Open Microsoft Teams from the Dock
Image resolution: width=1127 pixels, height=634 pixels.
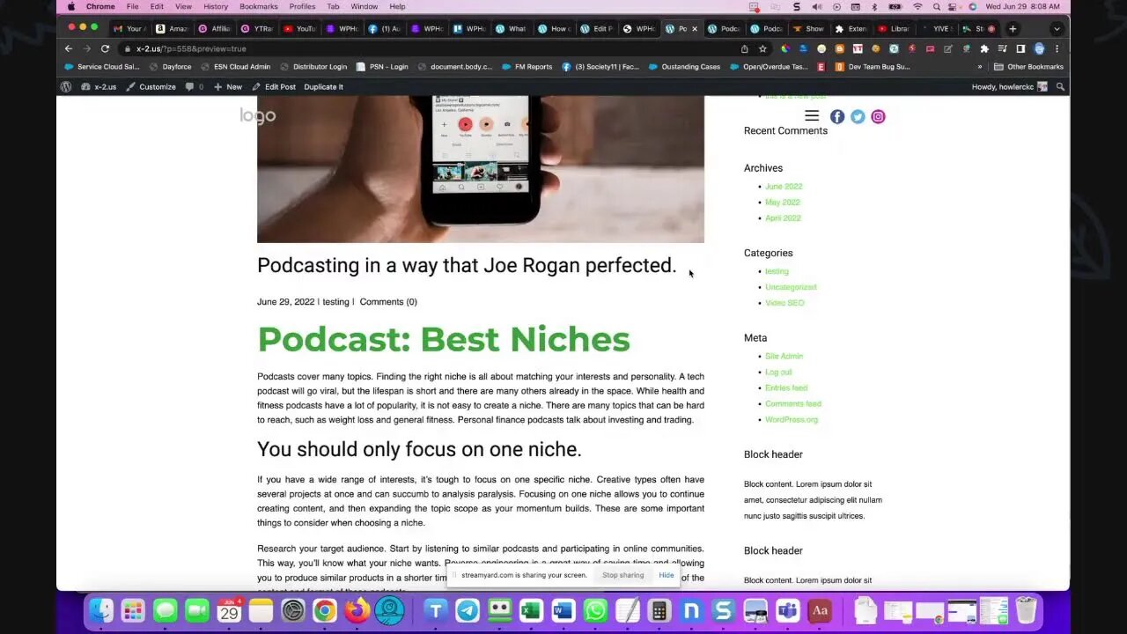(x=787, y=610)
